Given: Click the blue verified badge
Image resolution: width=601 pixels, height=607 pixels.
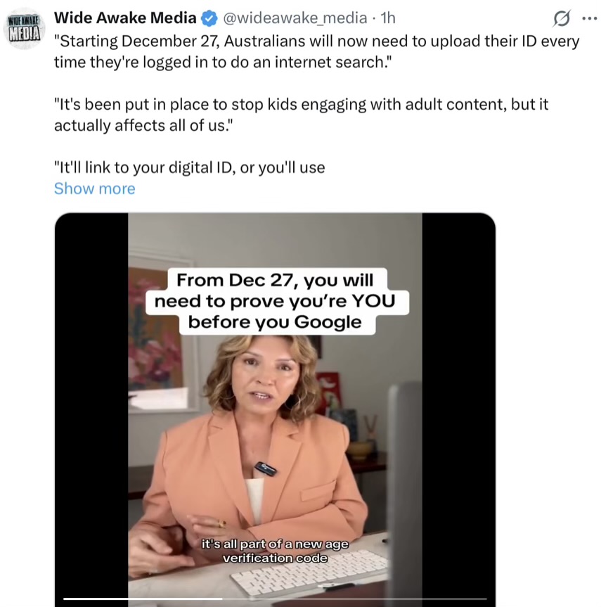Looking at the screenshot, I should click(x=209, y=18).
